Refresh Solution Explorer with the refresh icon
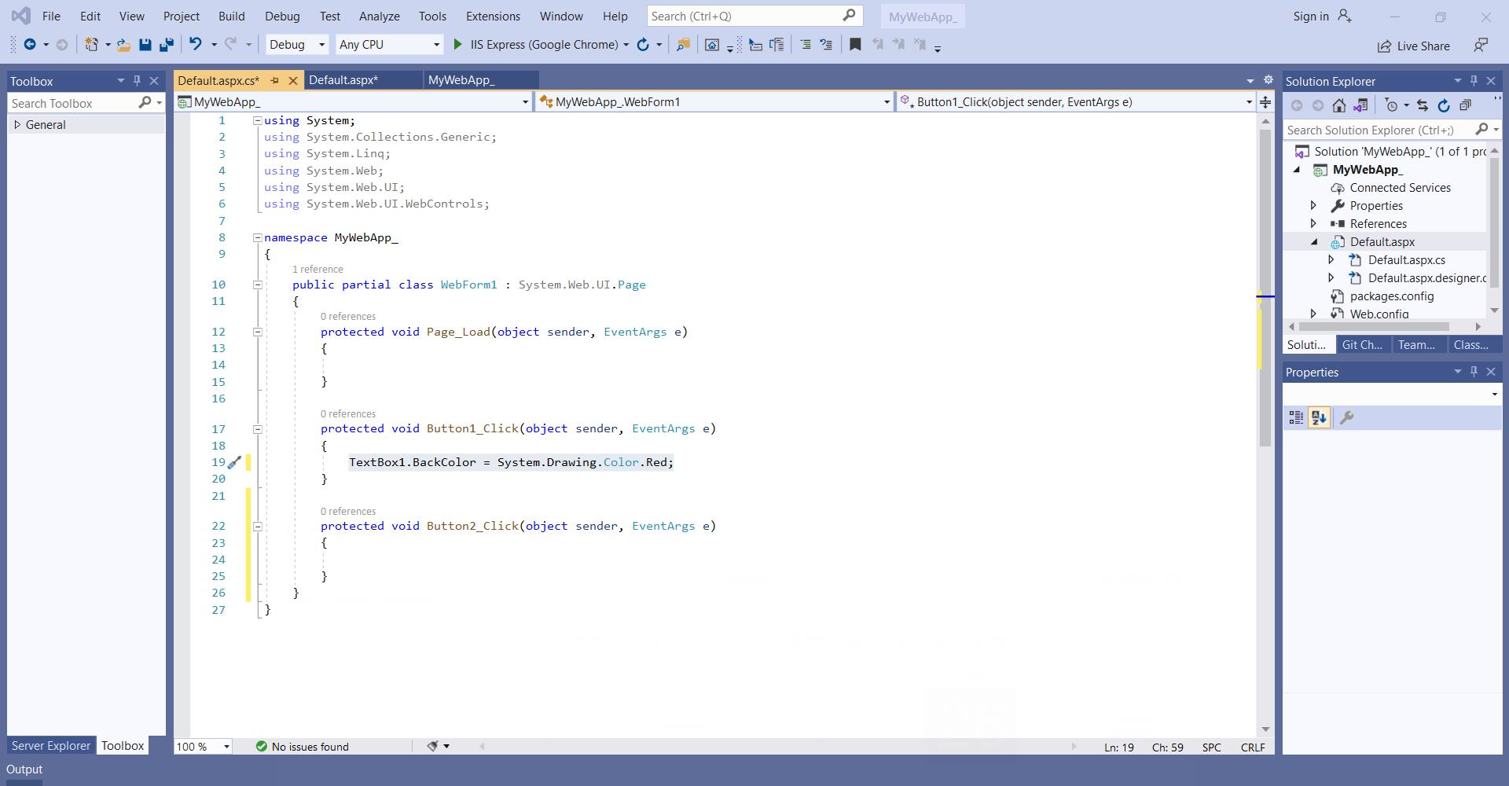 (1444, 105)
